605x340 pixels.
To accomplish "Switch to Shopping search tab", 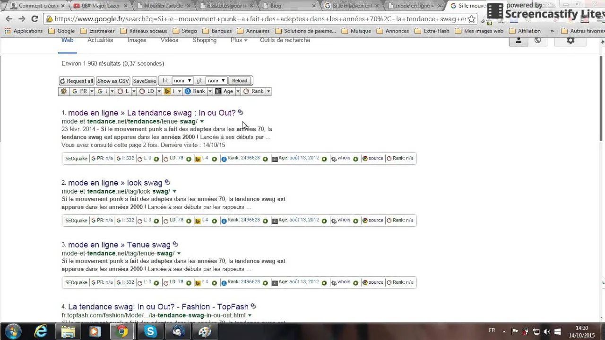I will (x=204, y=40).
